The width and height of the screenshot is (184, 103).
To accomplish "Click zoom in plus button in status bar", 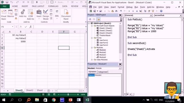I will coord(78,94).
